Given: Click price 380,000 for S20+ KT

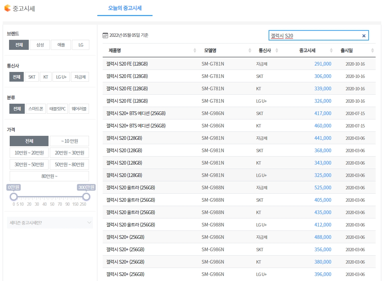Looking at the screenshot, I should (323, 262).
